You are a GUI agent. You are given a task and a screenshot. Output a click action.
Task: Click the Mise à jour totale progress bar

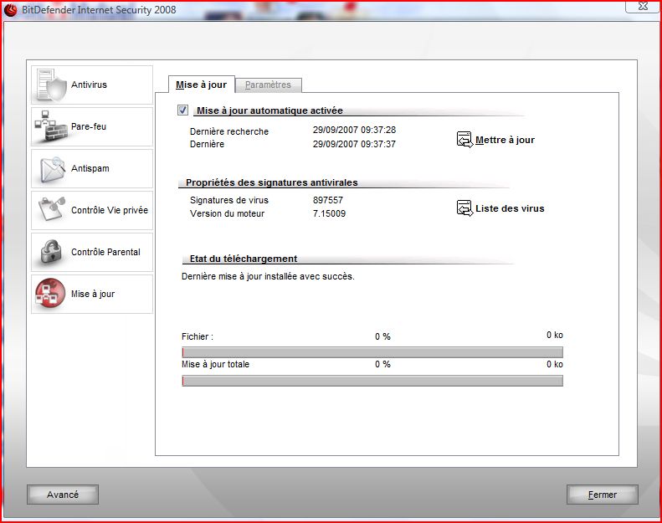pos(372,381)
